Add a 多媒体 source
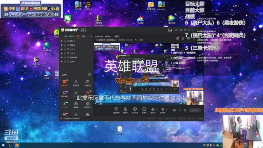263x148 pixels. tap(144, 111)
